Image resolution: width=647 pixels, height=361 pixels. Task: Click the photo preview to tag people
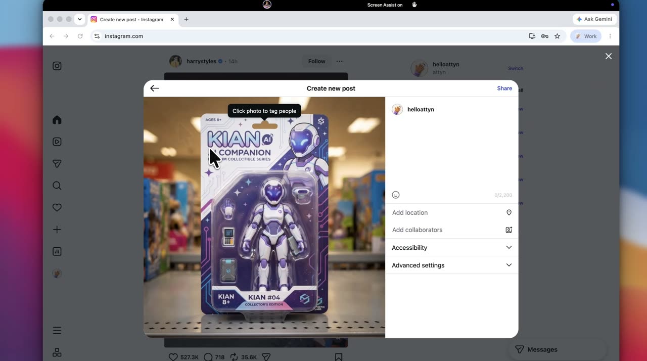[264, 217]
